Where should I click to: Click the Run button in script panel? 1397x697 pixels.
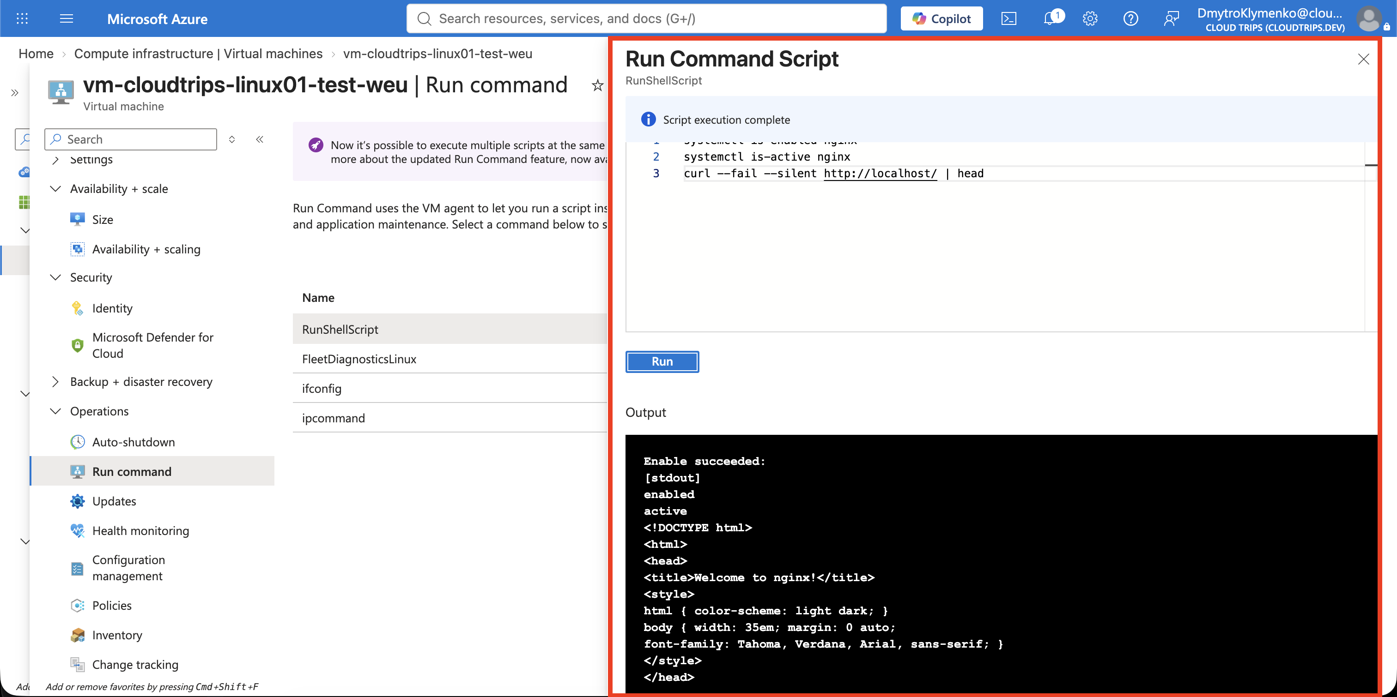coord(662,361)
